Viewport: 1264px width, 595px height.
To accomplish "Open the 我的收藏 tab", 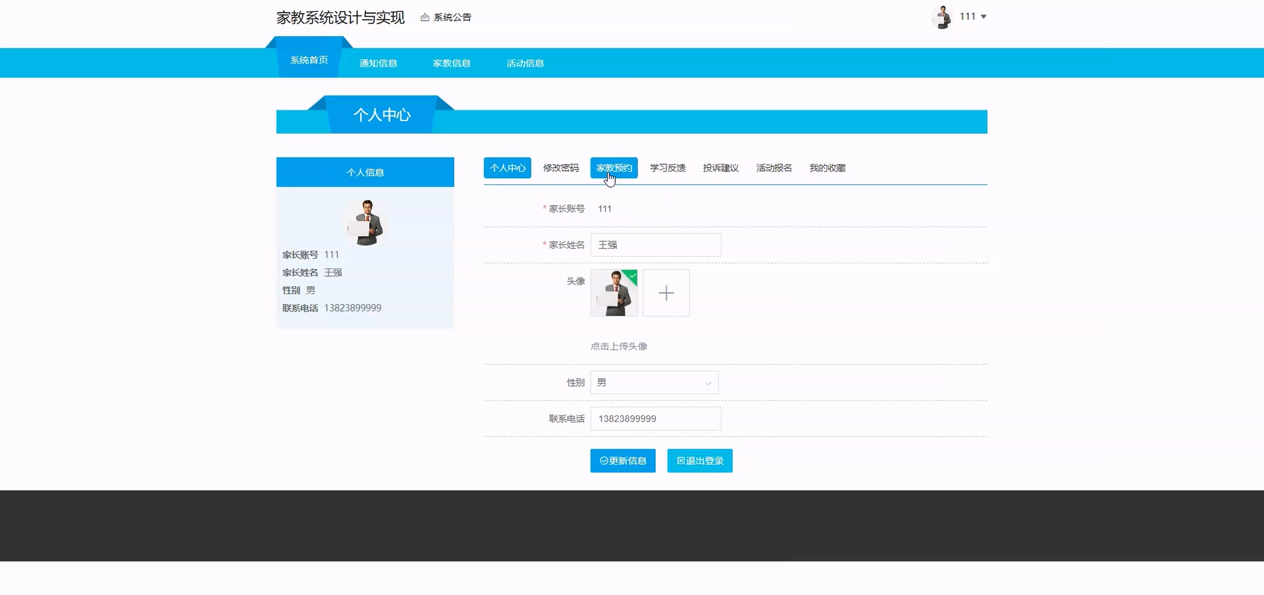I will [827, 168].
